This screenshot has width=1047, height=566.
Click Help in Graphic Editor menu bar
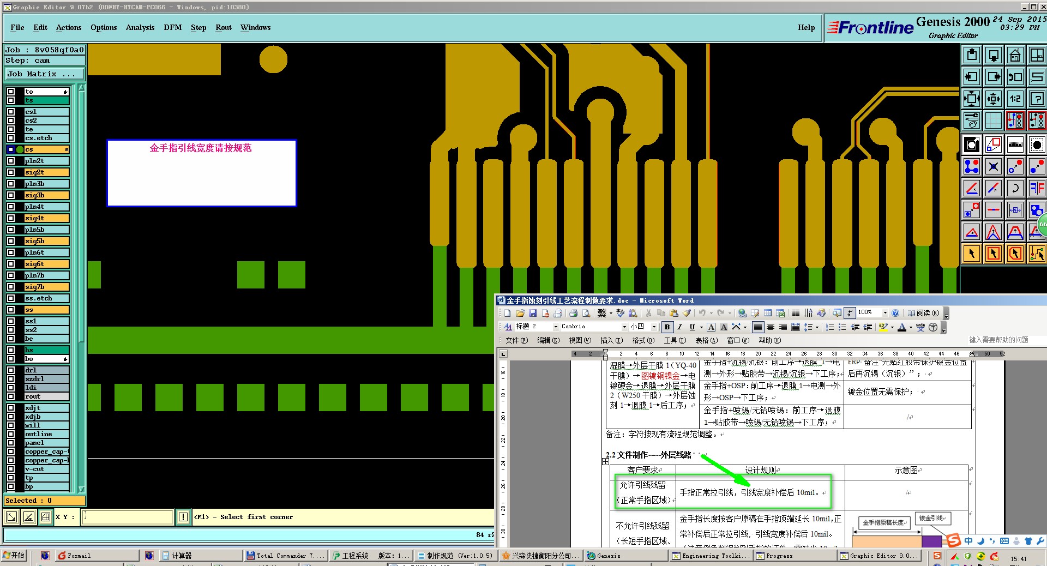(x=807, y=28)
